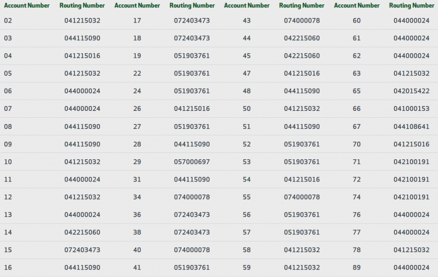Viewport: 438px width, 277px height.
Task: Click the third Routing Number column header
Action: pos(302,6)
